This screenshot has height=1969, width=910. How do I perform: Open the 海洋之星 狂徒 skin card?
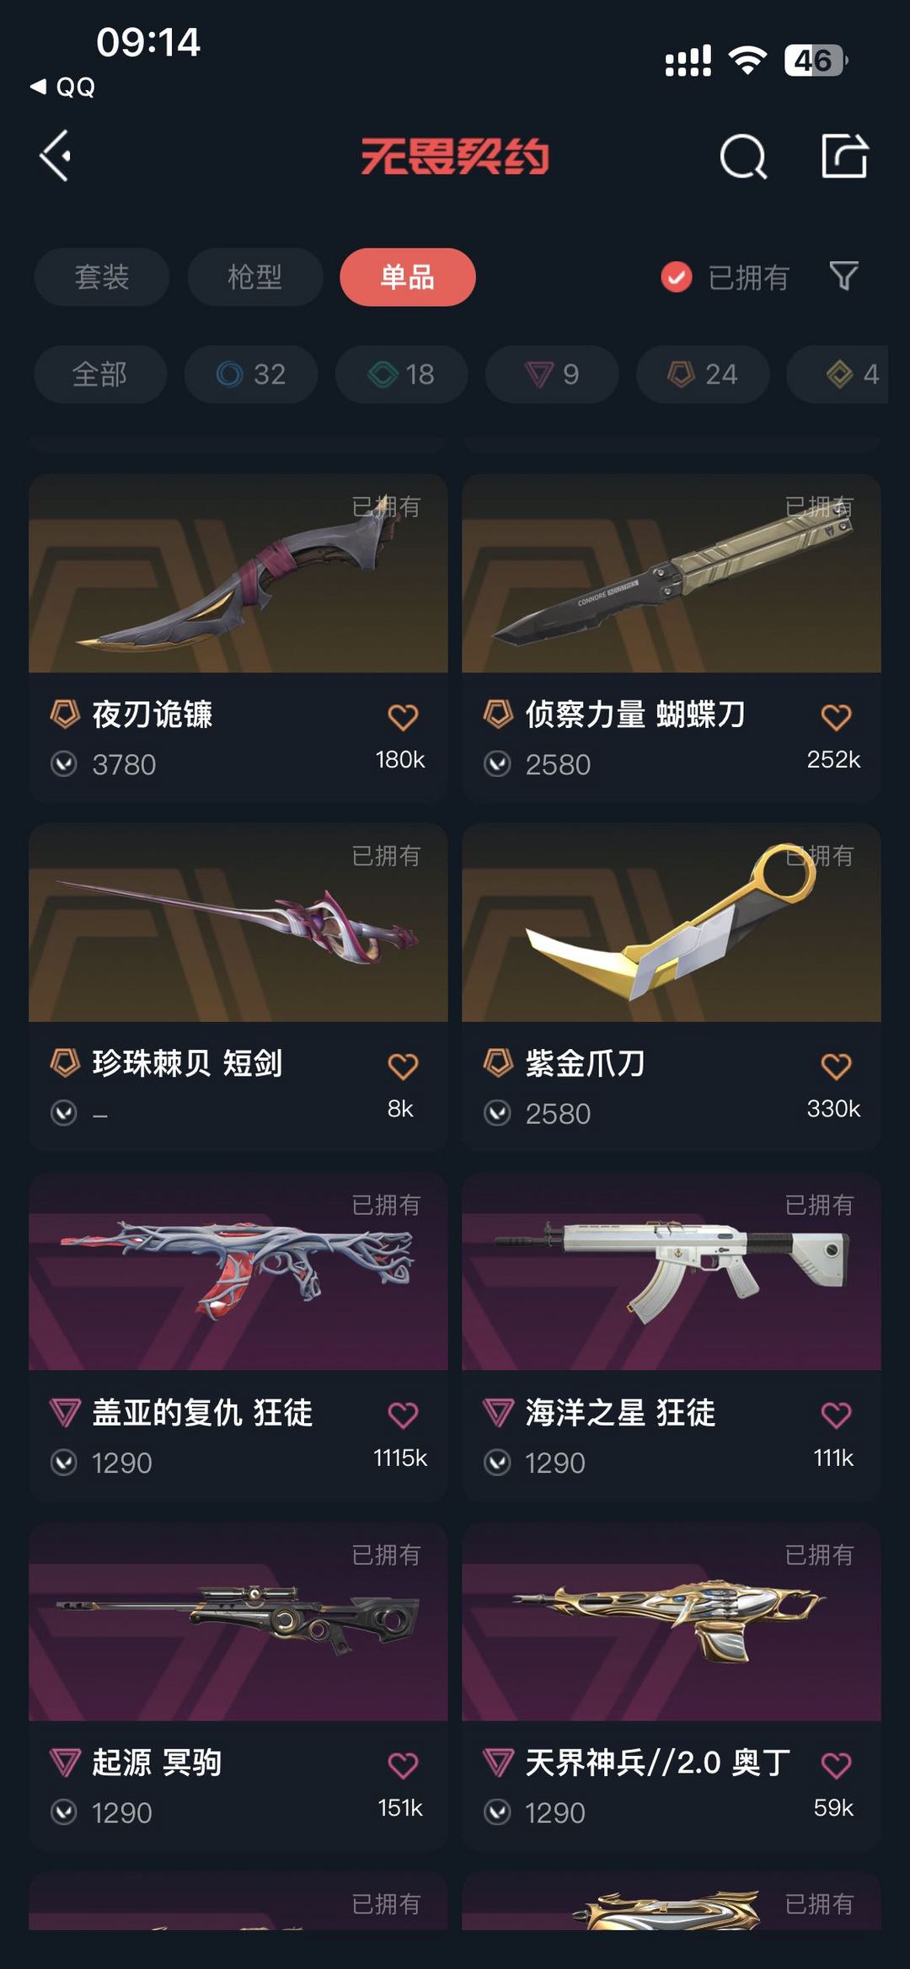click(672, 1336)
